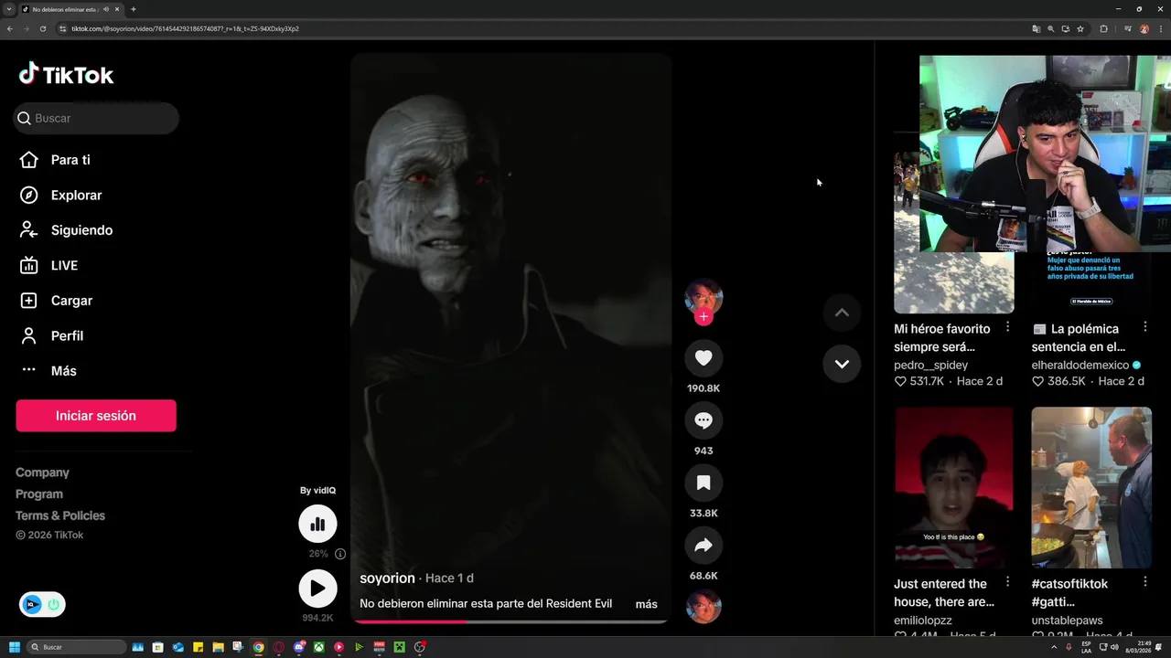The image size is (1171, 658).
Task: Translate this page icon
Action: 1036,28
